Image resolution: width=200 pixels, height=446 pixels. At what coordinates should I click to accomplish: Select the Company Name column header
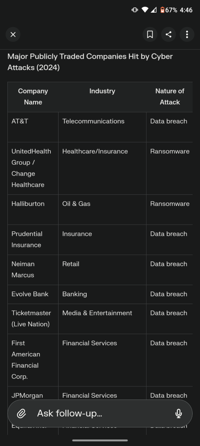click(33, 97)
